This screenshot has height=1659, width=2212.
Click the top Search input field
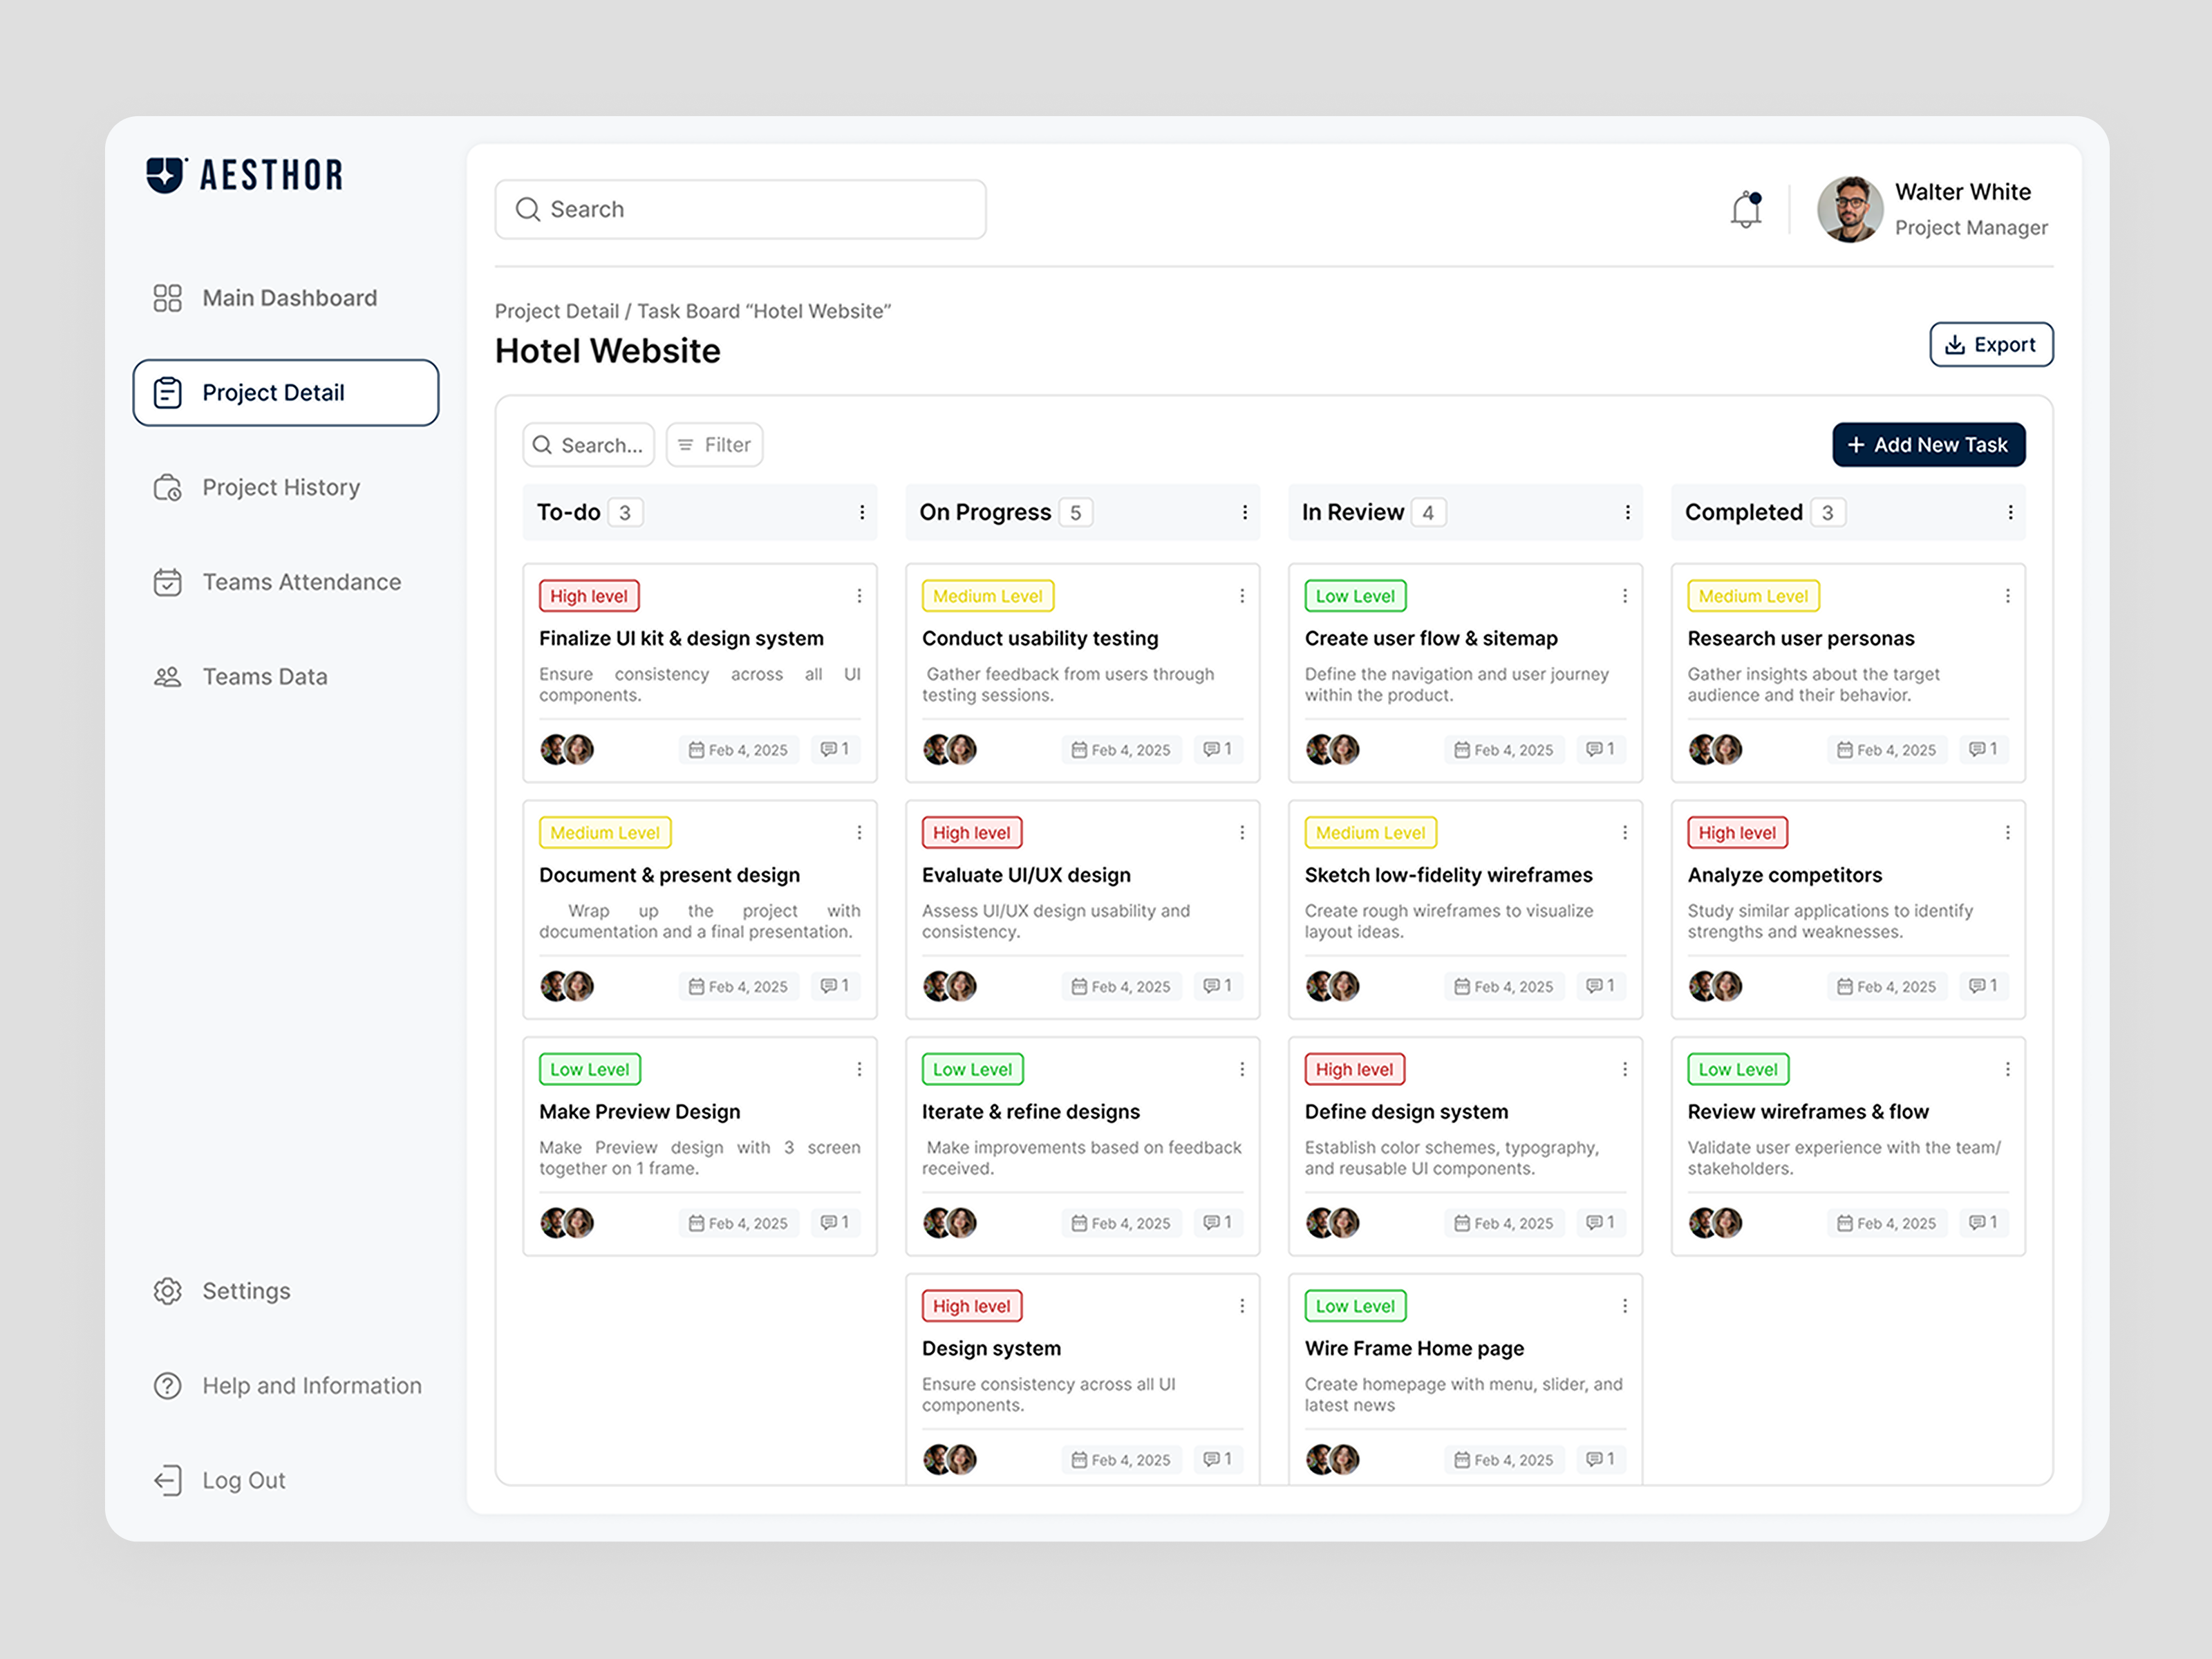740,209
